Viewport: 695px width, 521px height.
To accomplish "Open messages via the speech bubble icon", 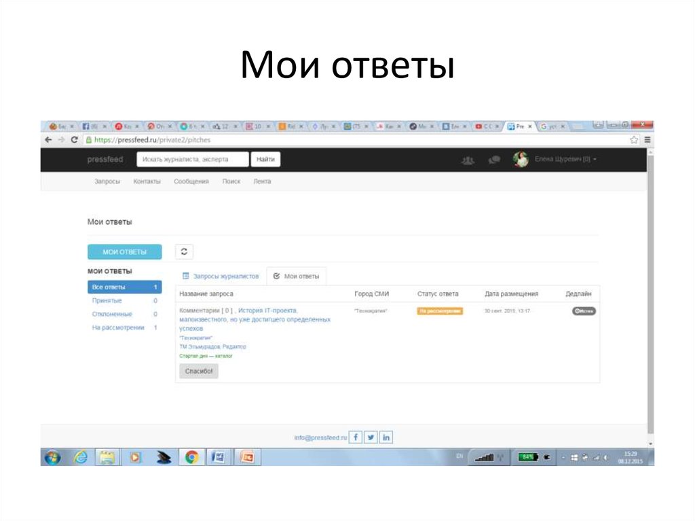I will [x=493, y=159].
